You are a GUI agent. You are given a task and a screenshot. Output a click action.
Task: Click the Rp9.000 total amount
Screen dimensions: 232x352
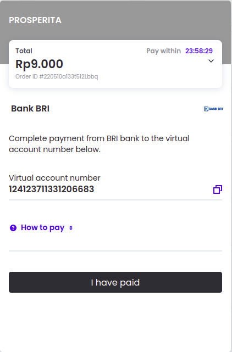click(40, 64)
